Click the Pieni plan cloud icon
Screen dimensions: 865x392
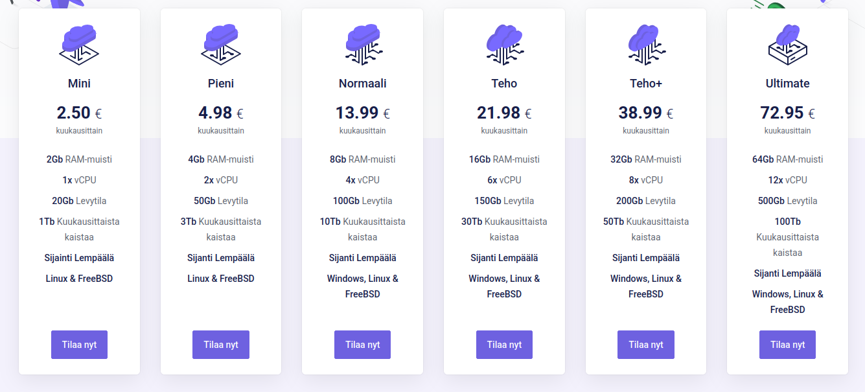(221, 44)
